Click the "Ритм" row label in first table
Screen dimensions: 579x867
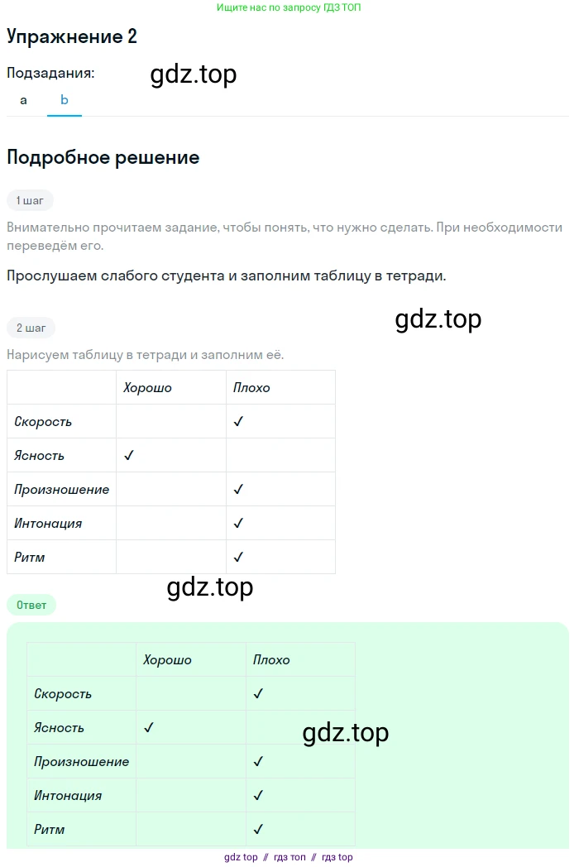pyautogui.click(x=29, y=557)
